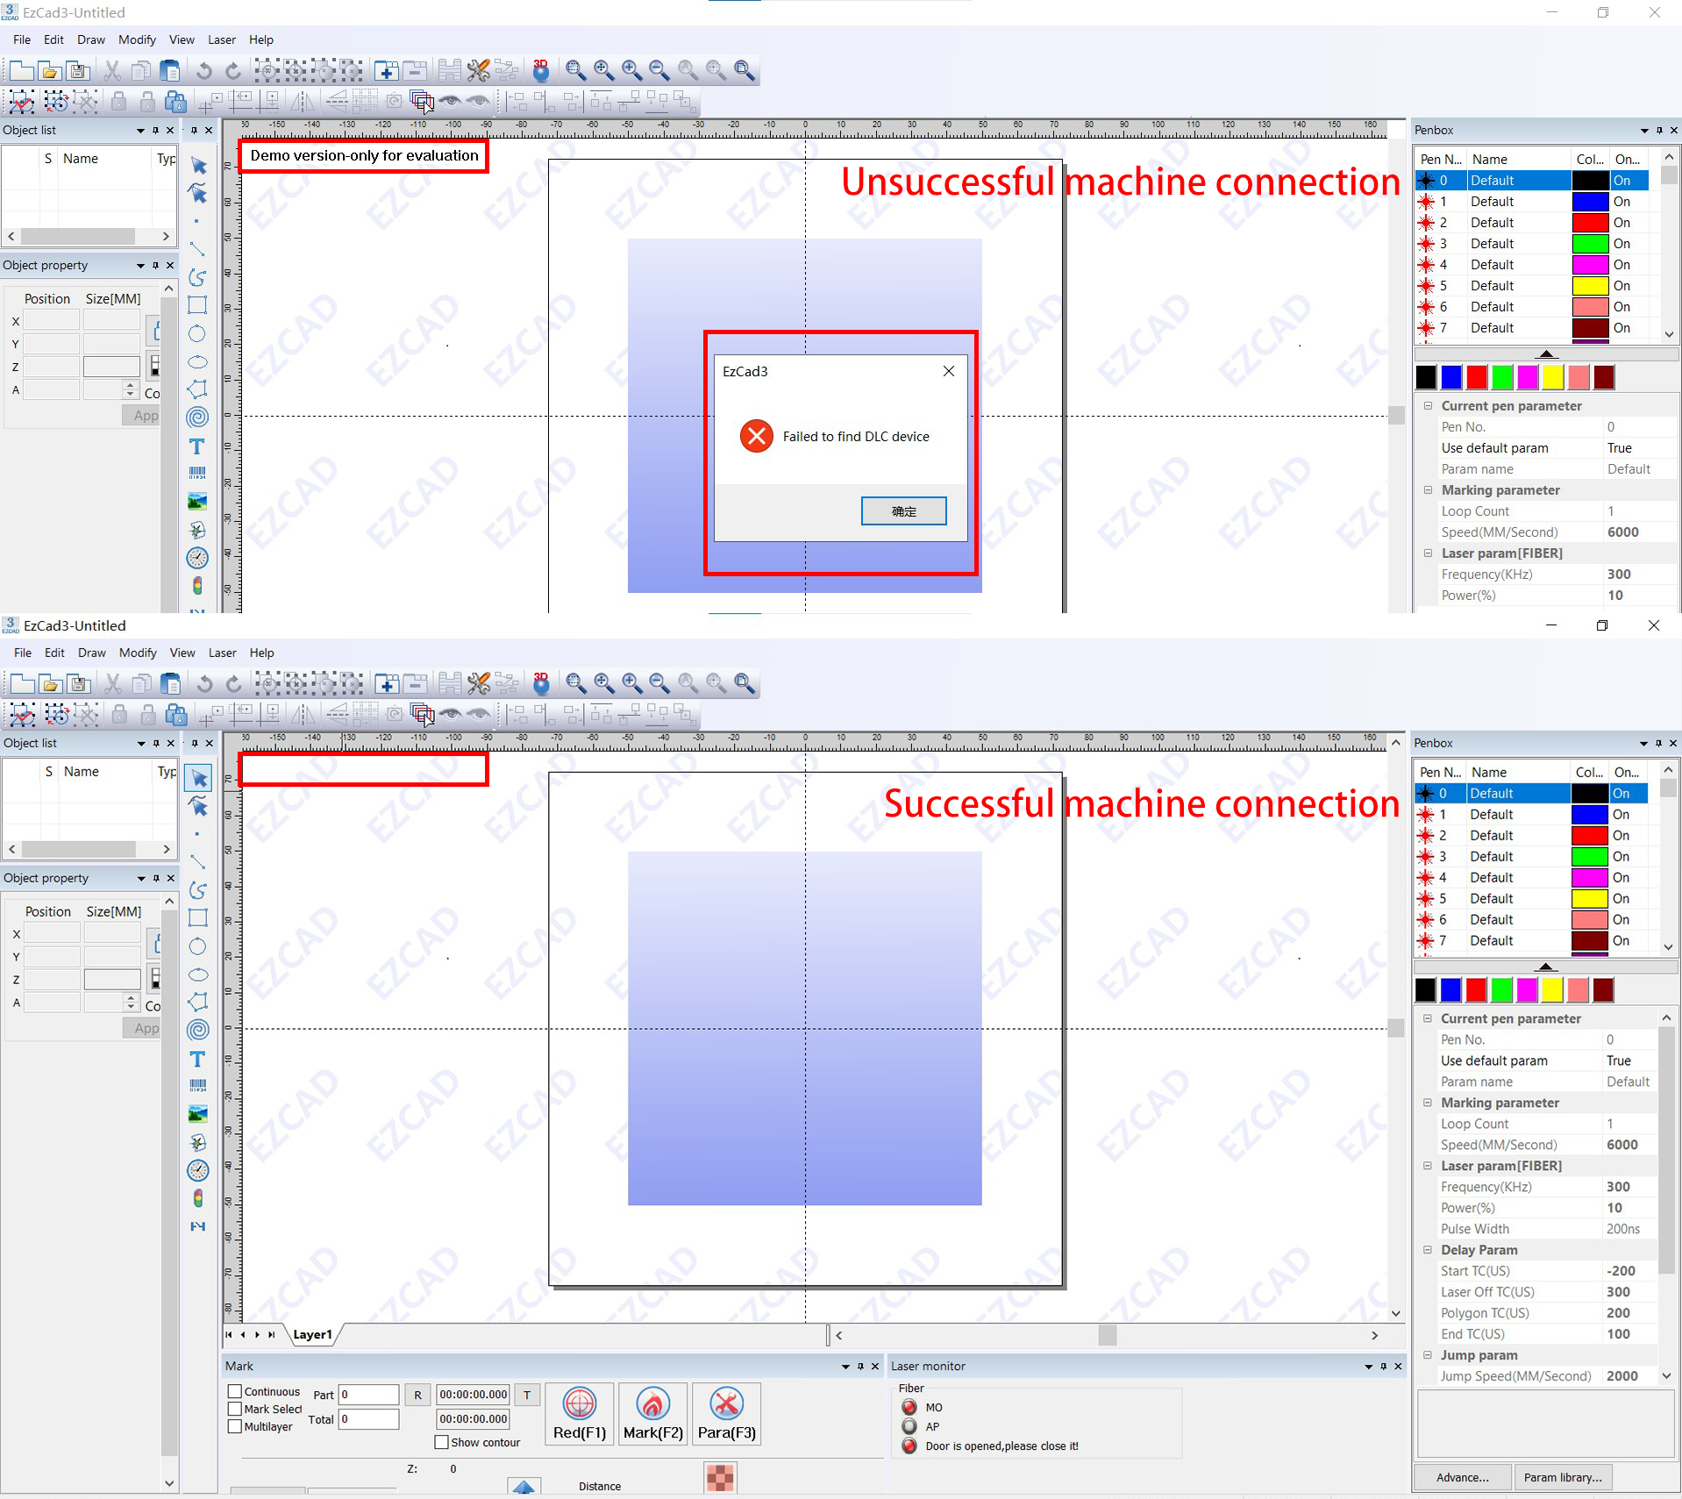
Task: Enable the Mark Select checkbox
Action: [x=235, y=1409]
